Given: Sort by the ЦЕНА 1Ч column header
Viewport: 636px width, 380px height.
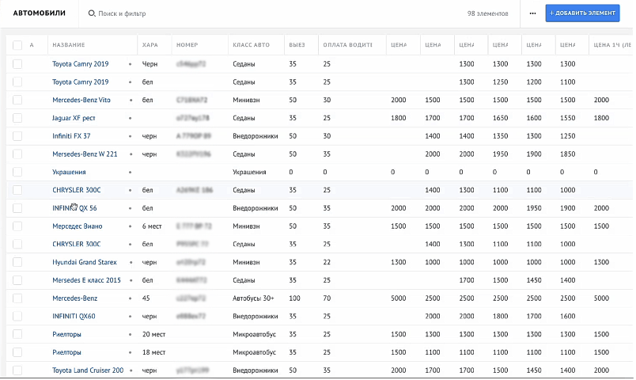Looking at the screenshot, I should click(612, 45).
